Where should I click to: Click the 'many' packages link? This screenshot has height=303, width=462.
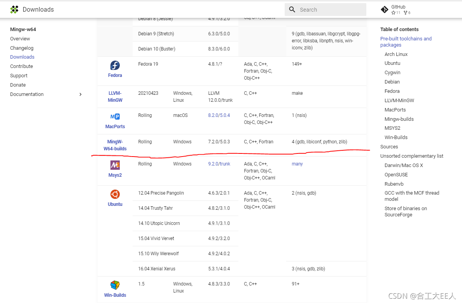(297, 164)
